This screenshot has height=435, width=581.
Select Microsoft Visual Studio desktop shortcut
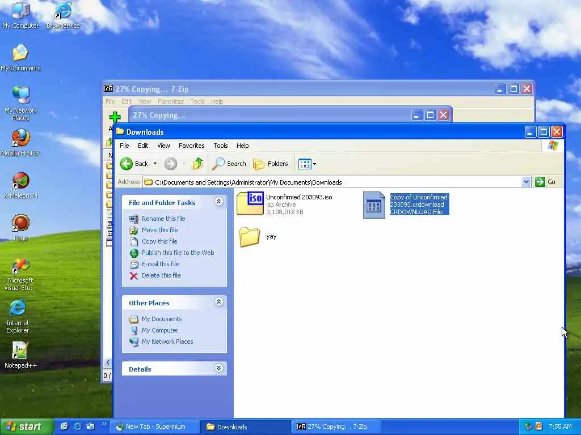pos(20,275)
